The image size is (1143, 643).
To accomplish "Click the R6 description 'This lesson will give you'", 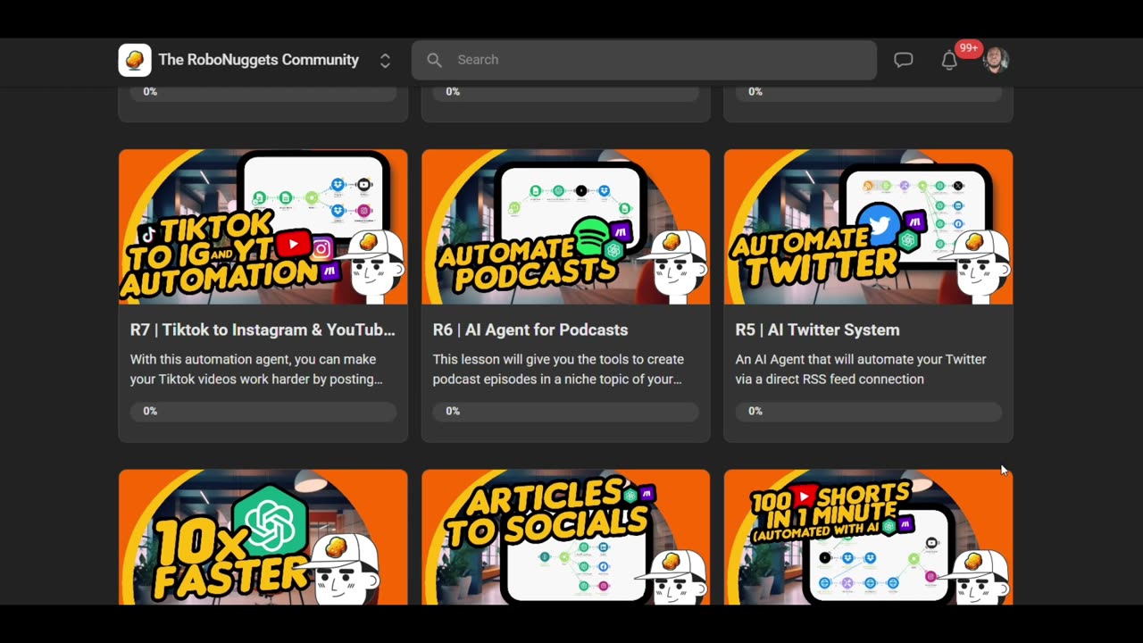I will point(558,369).
